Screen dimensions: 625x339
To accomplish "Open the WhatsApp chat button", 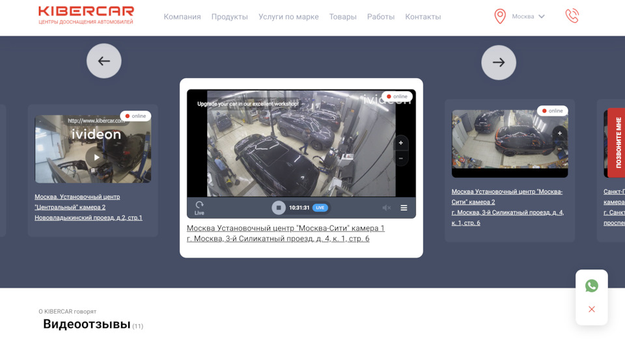I will click(x=591, y=286).
